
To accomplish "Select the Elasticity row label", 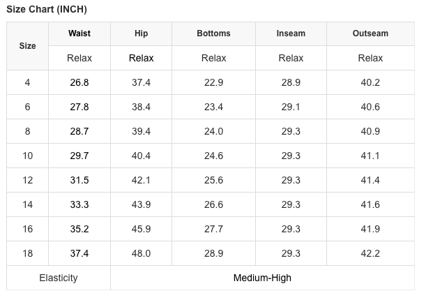I will coord(59,278).
